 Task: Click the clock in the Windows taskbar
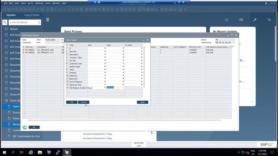pyautogui.click(x=262, y=153)
